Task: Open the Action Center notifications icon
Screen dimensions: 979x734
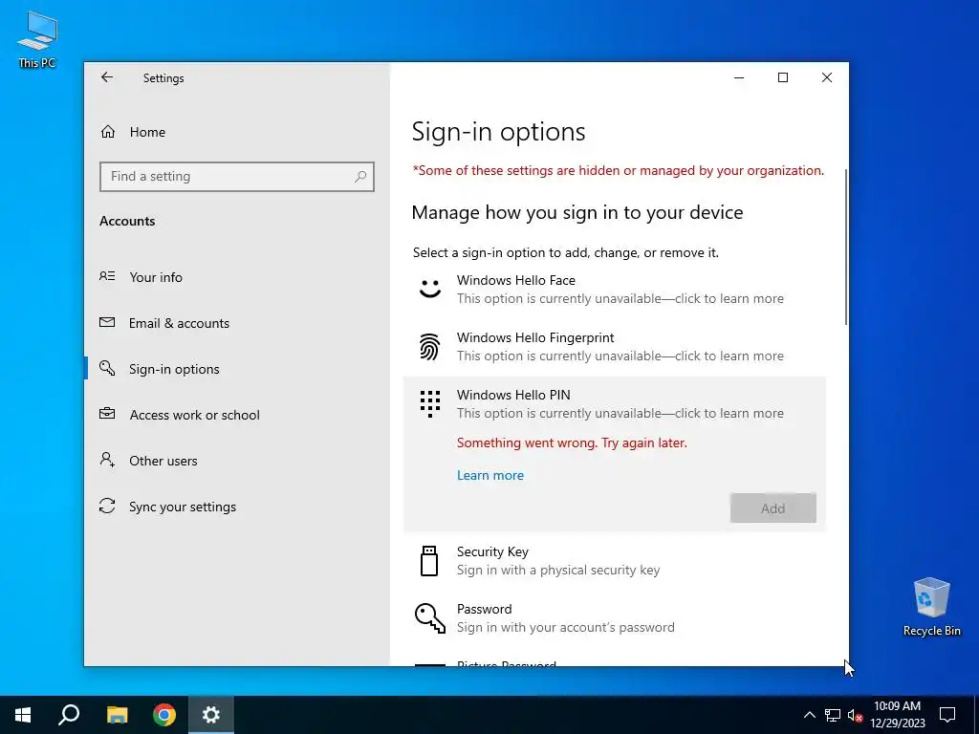Action: coord(947,715)
